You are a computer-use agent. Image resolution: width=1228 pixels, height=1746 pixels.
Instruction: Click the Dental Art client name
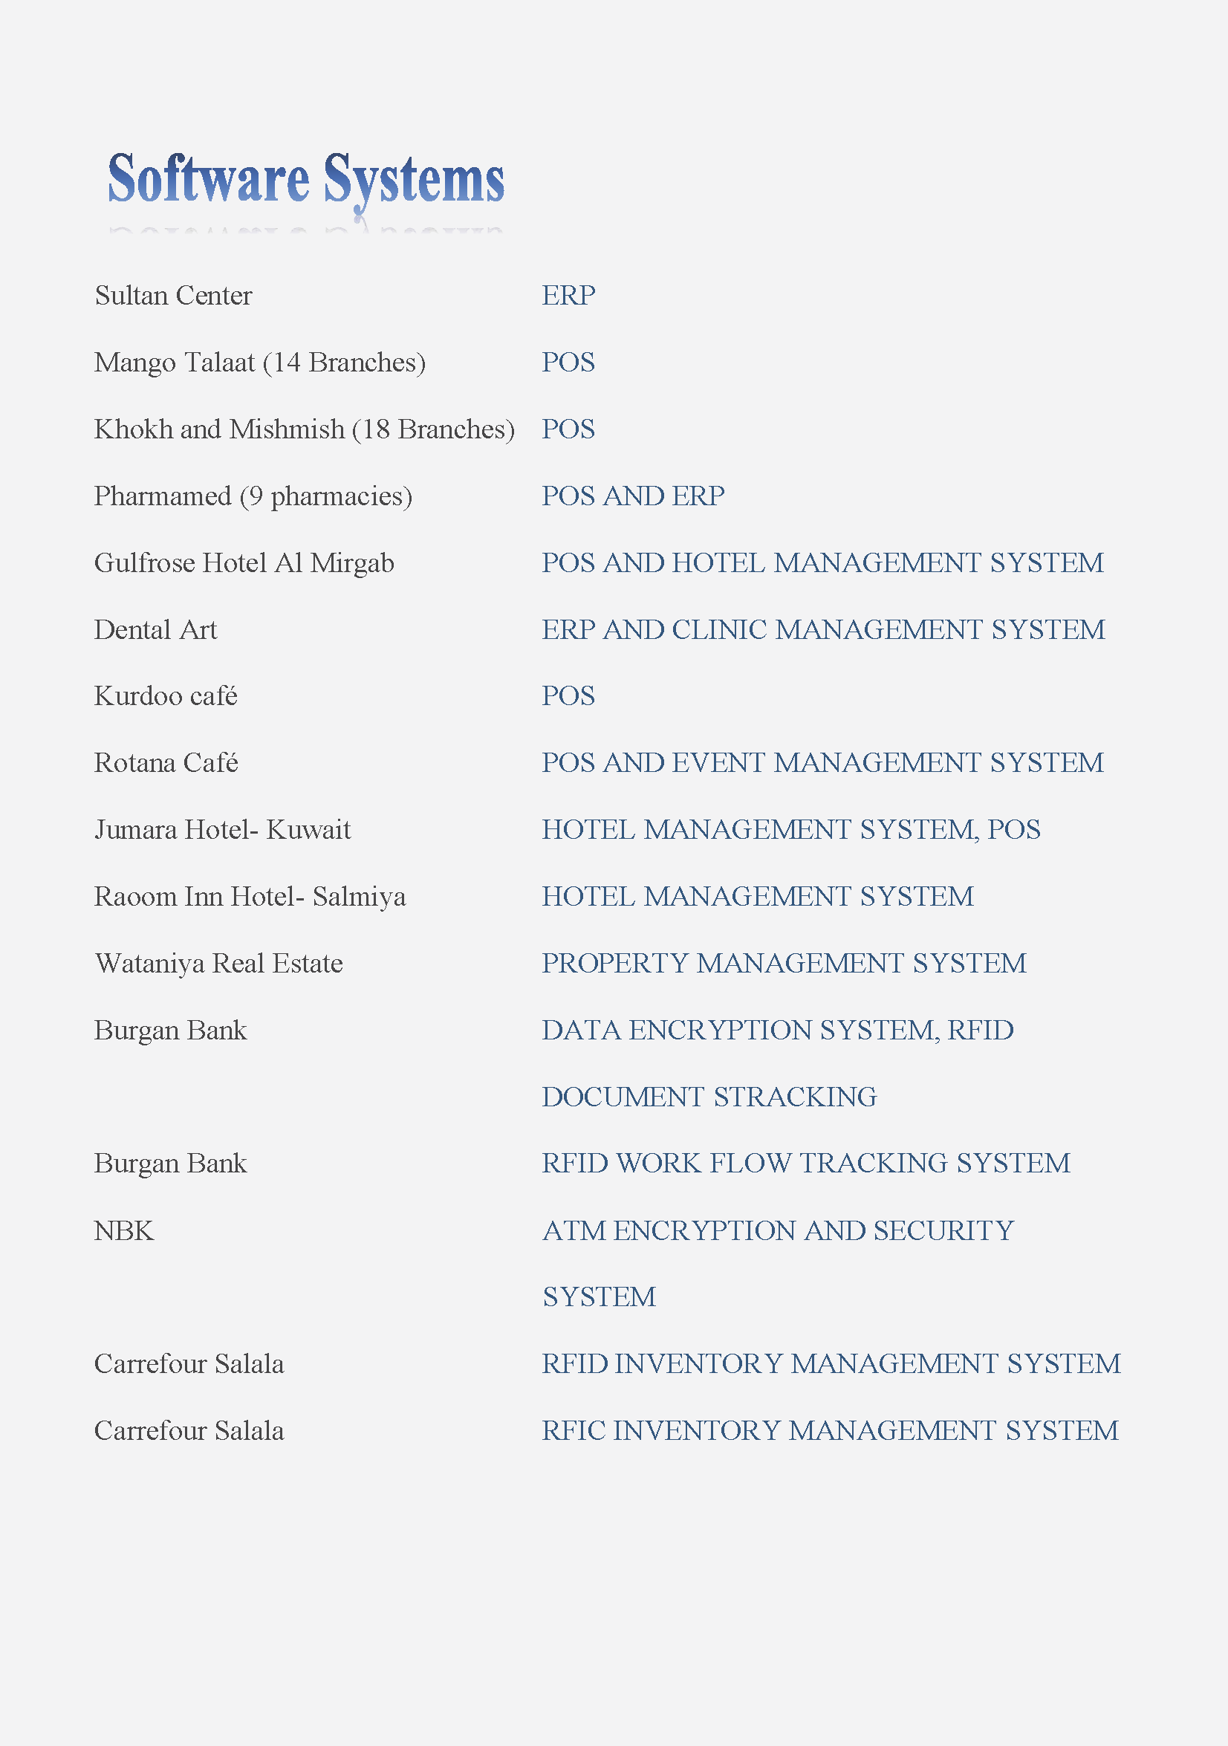(x=155, y=629)
